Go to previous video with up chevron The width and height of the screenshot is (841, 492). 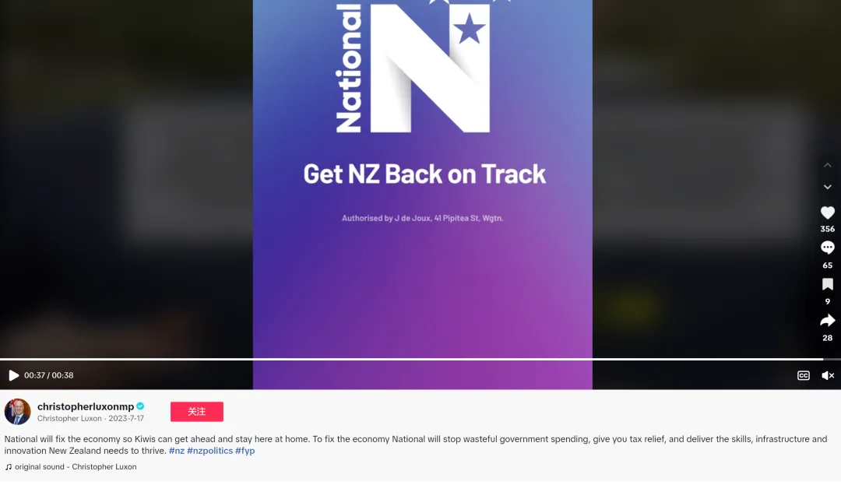827,166
